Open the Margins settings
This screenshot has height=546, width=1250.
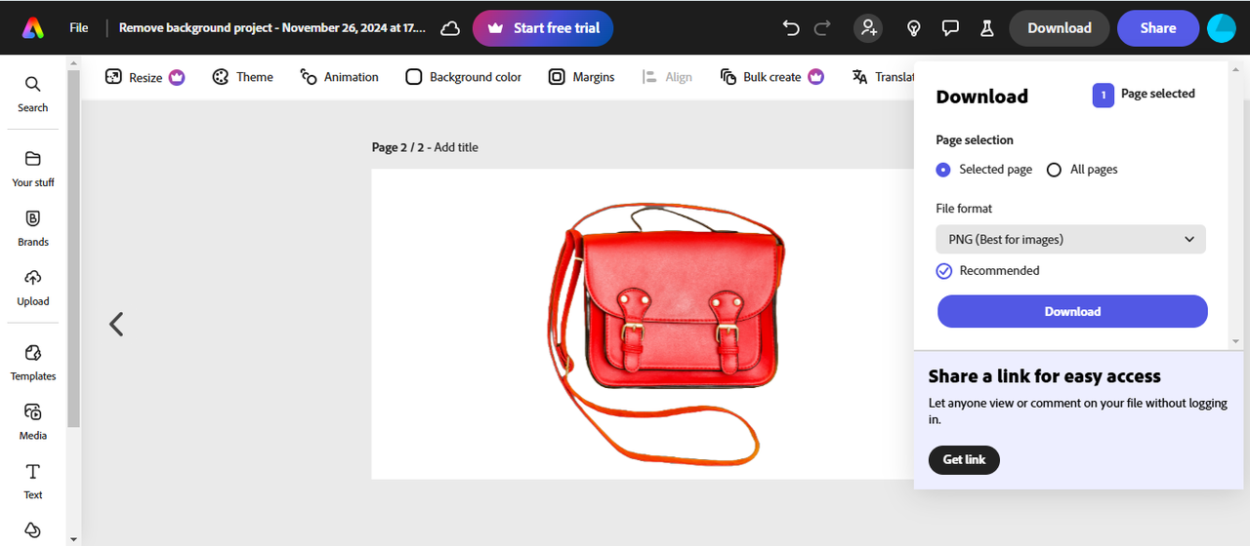click(581, 77)
